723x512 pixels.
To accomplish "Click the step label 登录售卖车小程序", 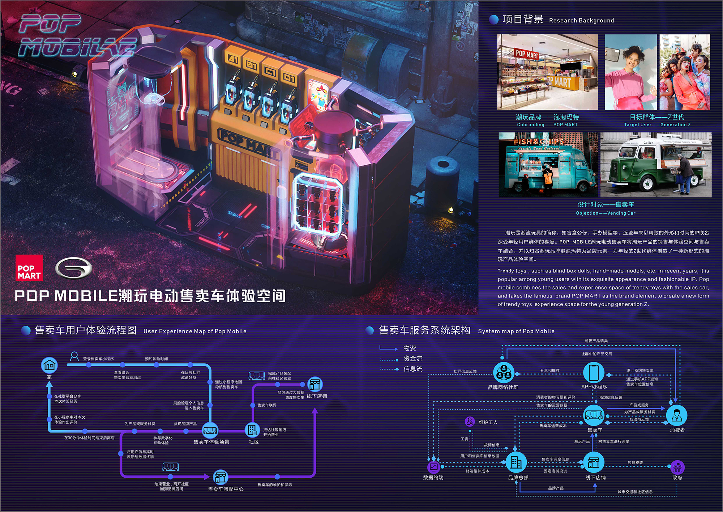I will click(98, 359).
